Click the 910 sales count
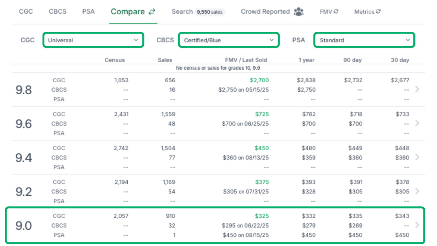This screenshot has width=437, height=246. click(170, 216)
